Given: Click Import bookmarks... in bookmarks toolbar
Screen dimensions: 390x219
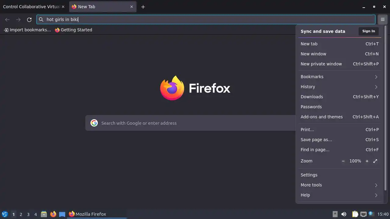Looking at the screenshot, I should (27, 30).
